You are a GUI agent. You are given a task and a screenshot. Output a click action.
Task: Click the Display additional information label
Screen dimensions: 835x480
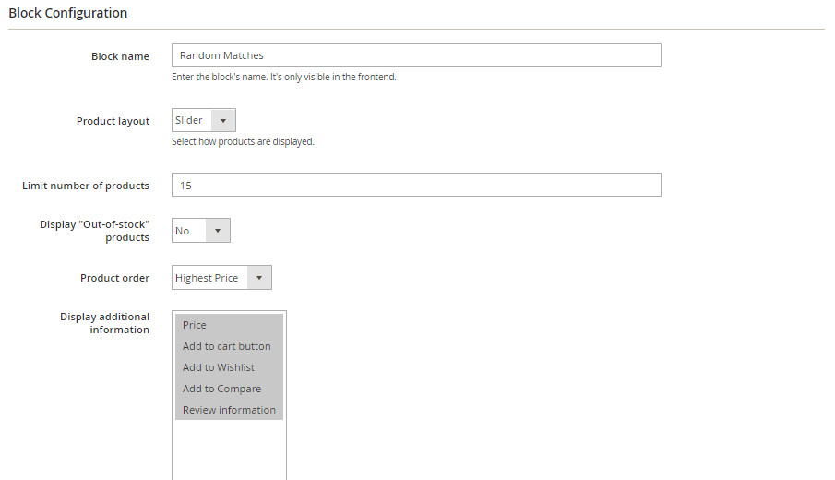105,323
